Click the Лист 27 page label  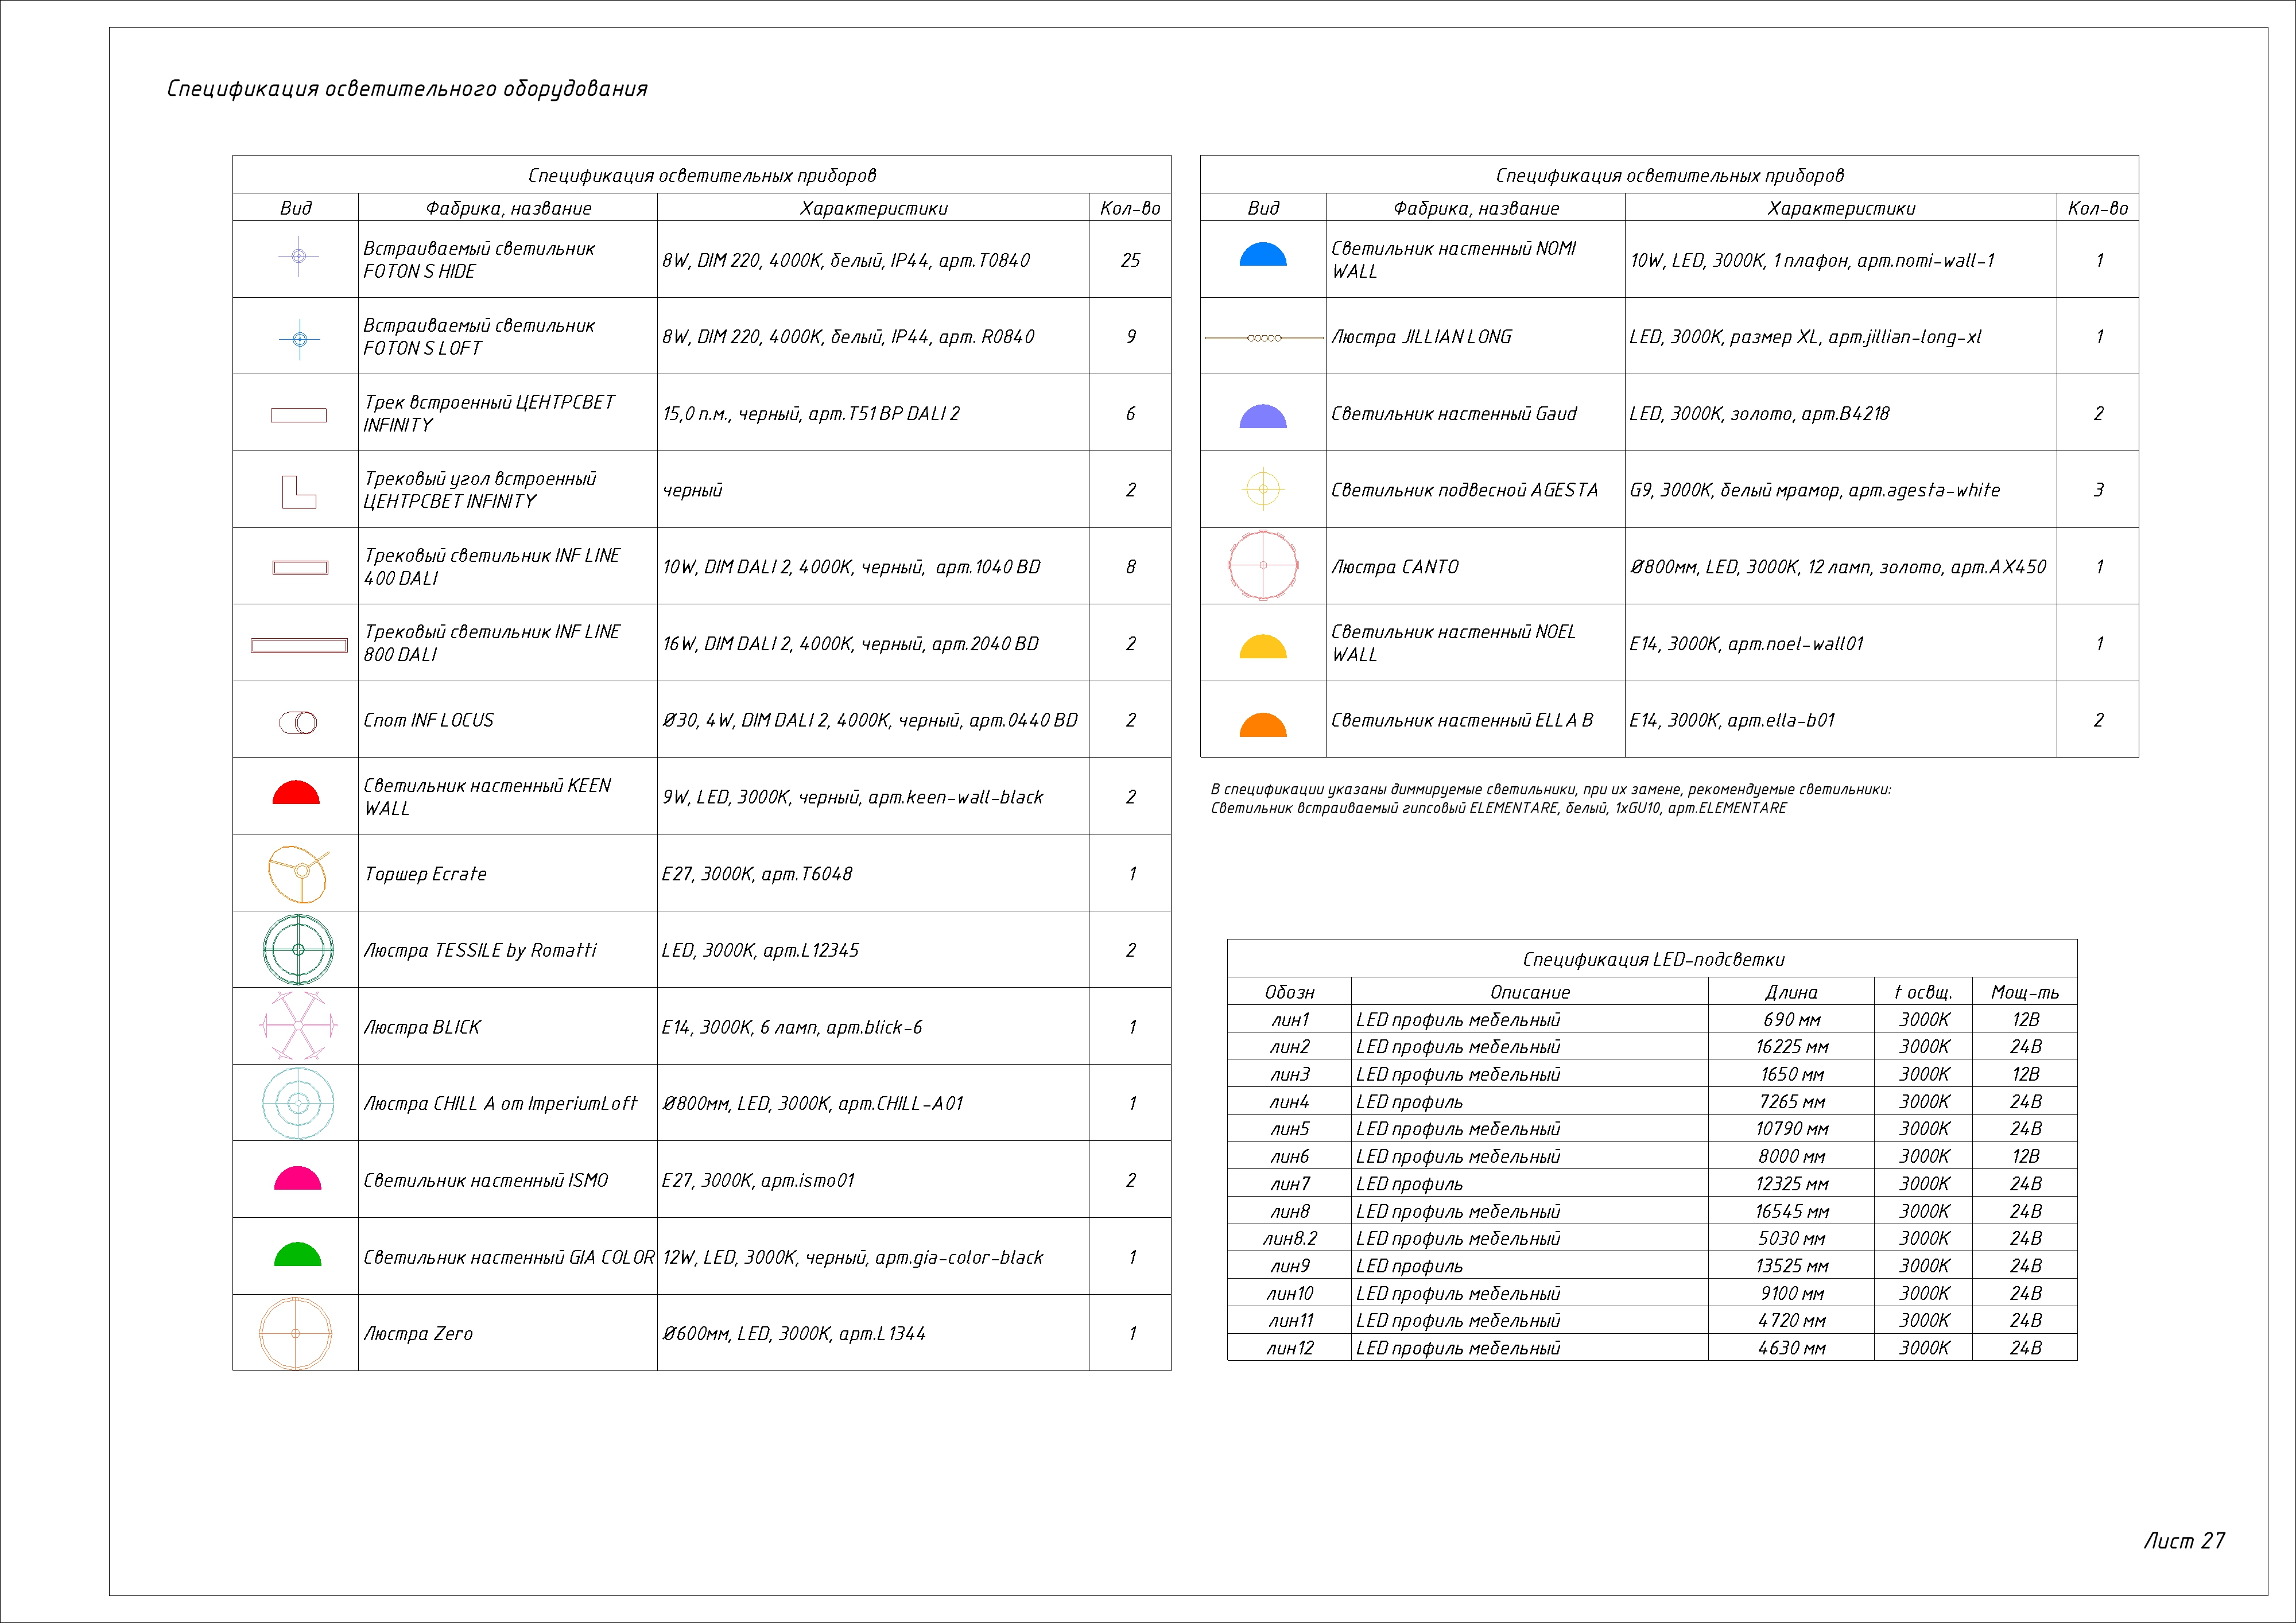tap(2184, 1541)
